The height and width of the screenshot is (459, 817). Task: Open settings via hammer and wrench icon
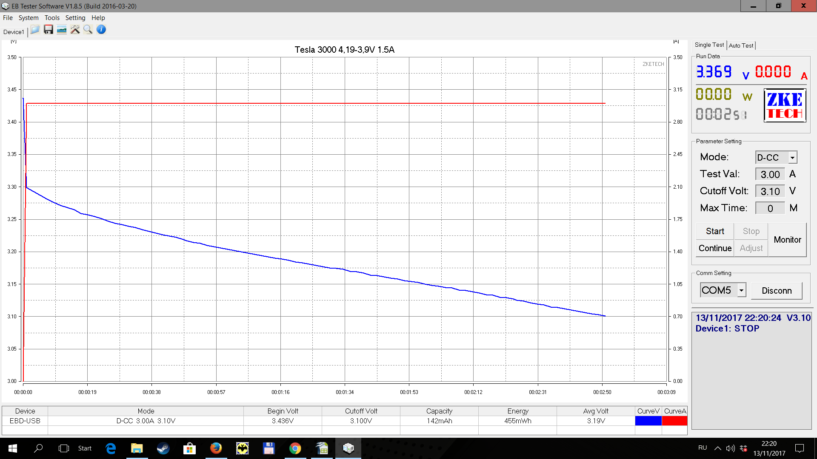[75, 30]
